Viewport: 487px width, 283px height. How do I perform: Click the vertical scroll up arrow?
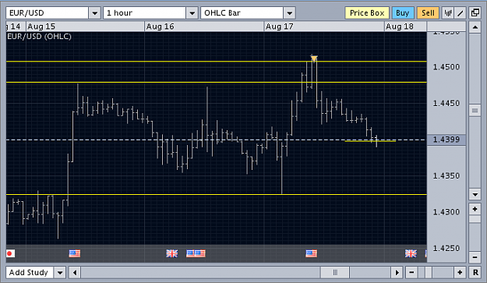pos(475,27)
